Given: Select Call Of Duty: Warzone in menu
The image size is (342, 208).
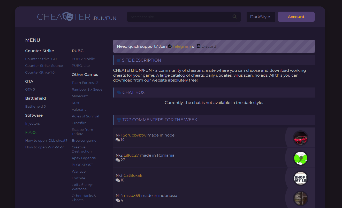Looking at the screenshot, I should click(x=82, y=187).
